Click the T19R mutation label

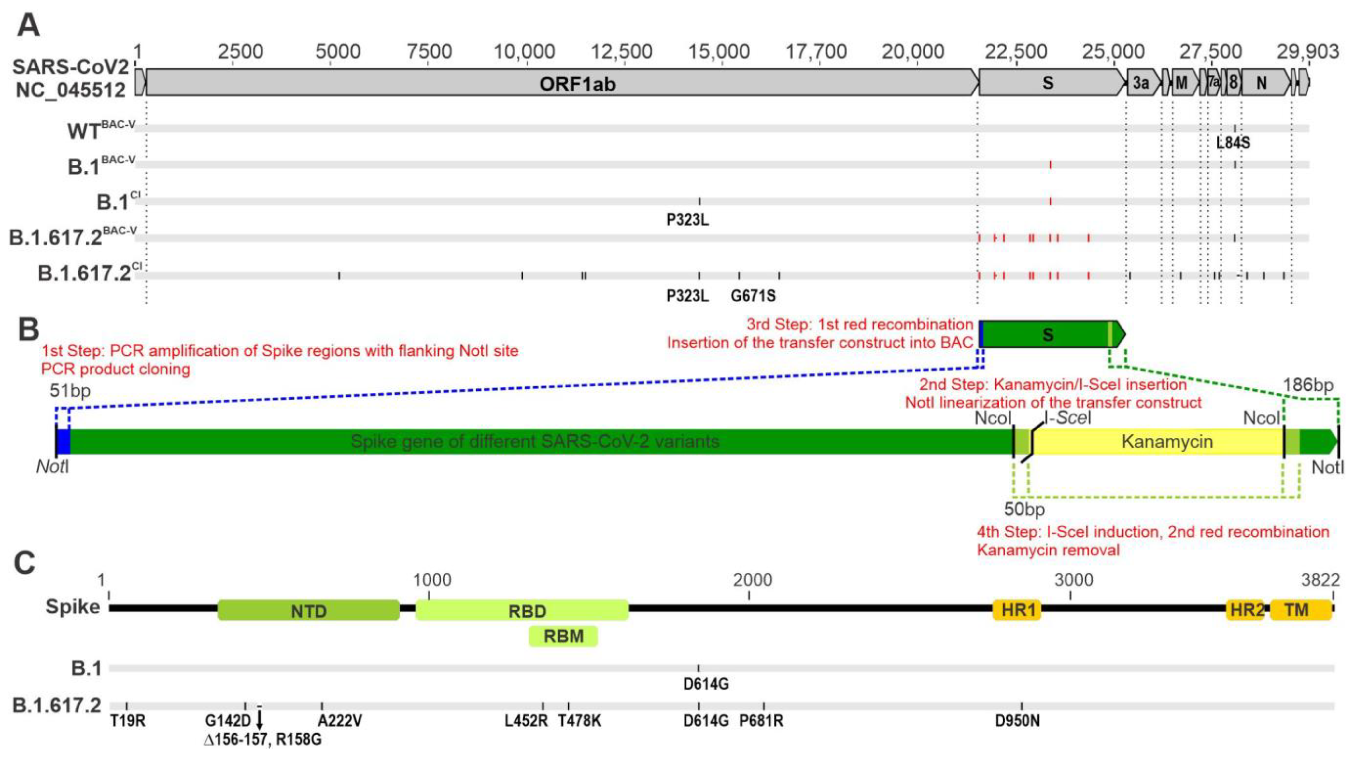point(128,721)
